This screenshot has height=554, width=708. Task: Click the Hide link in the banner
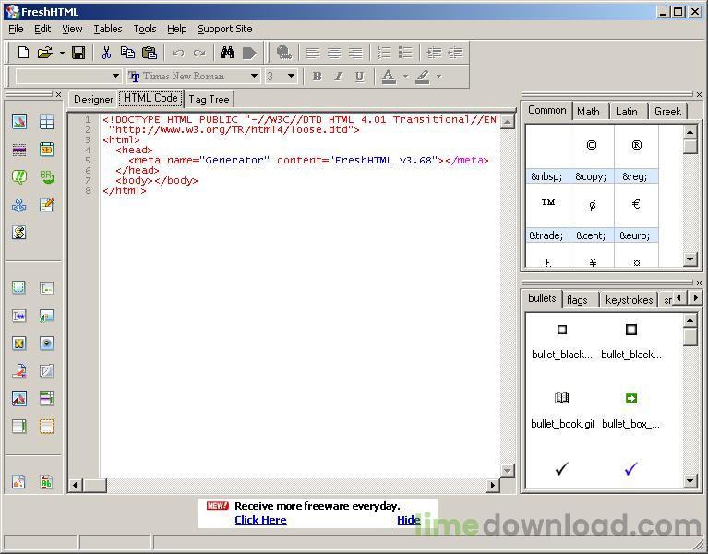click(x=408, y=520)
